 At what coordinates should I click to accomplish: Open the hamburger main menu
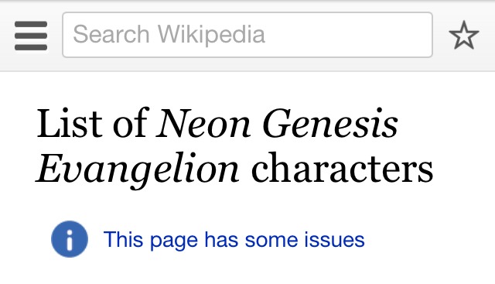coord(31,36)
